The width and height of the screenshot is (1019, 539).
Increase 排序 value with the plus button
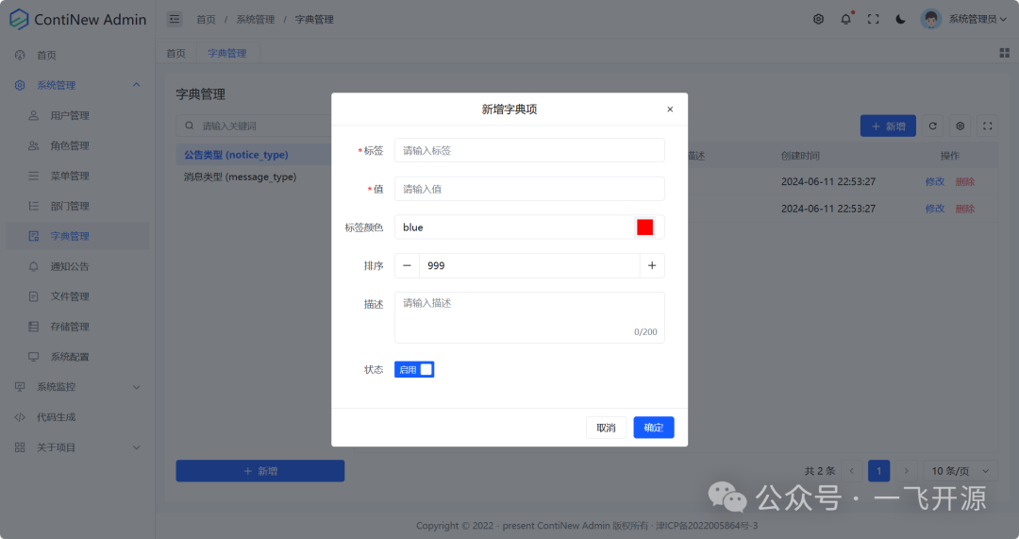652,265
